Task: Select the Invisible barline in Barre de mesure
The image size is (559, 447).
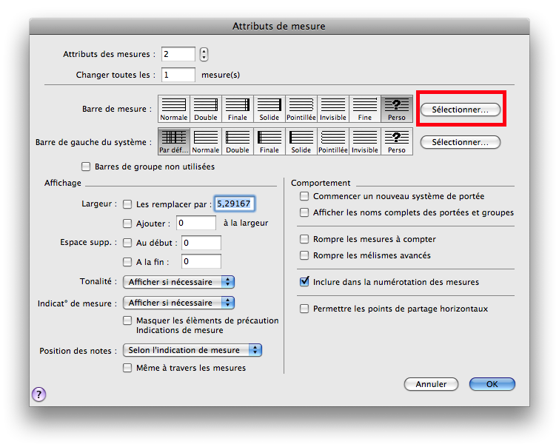Action: 333,109
